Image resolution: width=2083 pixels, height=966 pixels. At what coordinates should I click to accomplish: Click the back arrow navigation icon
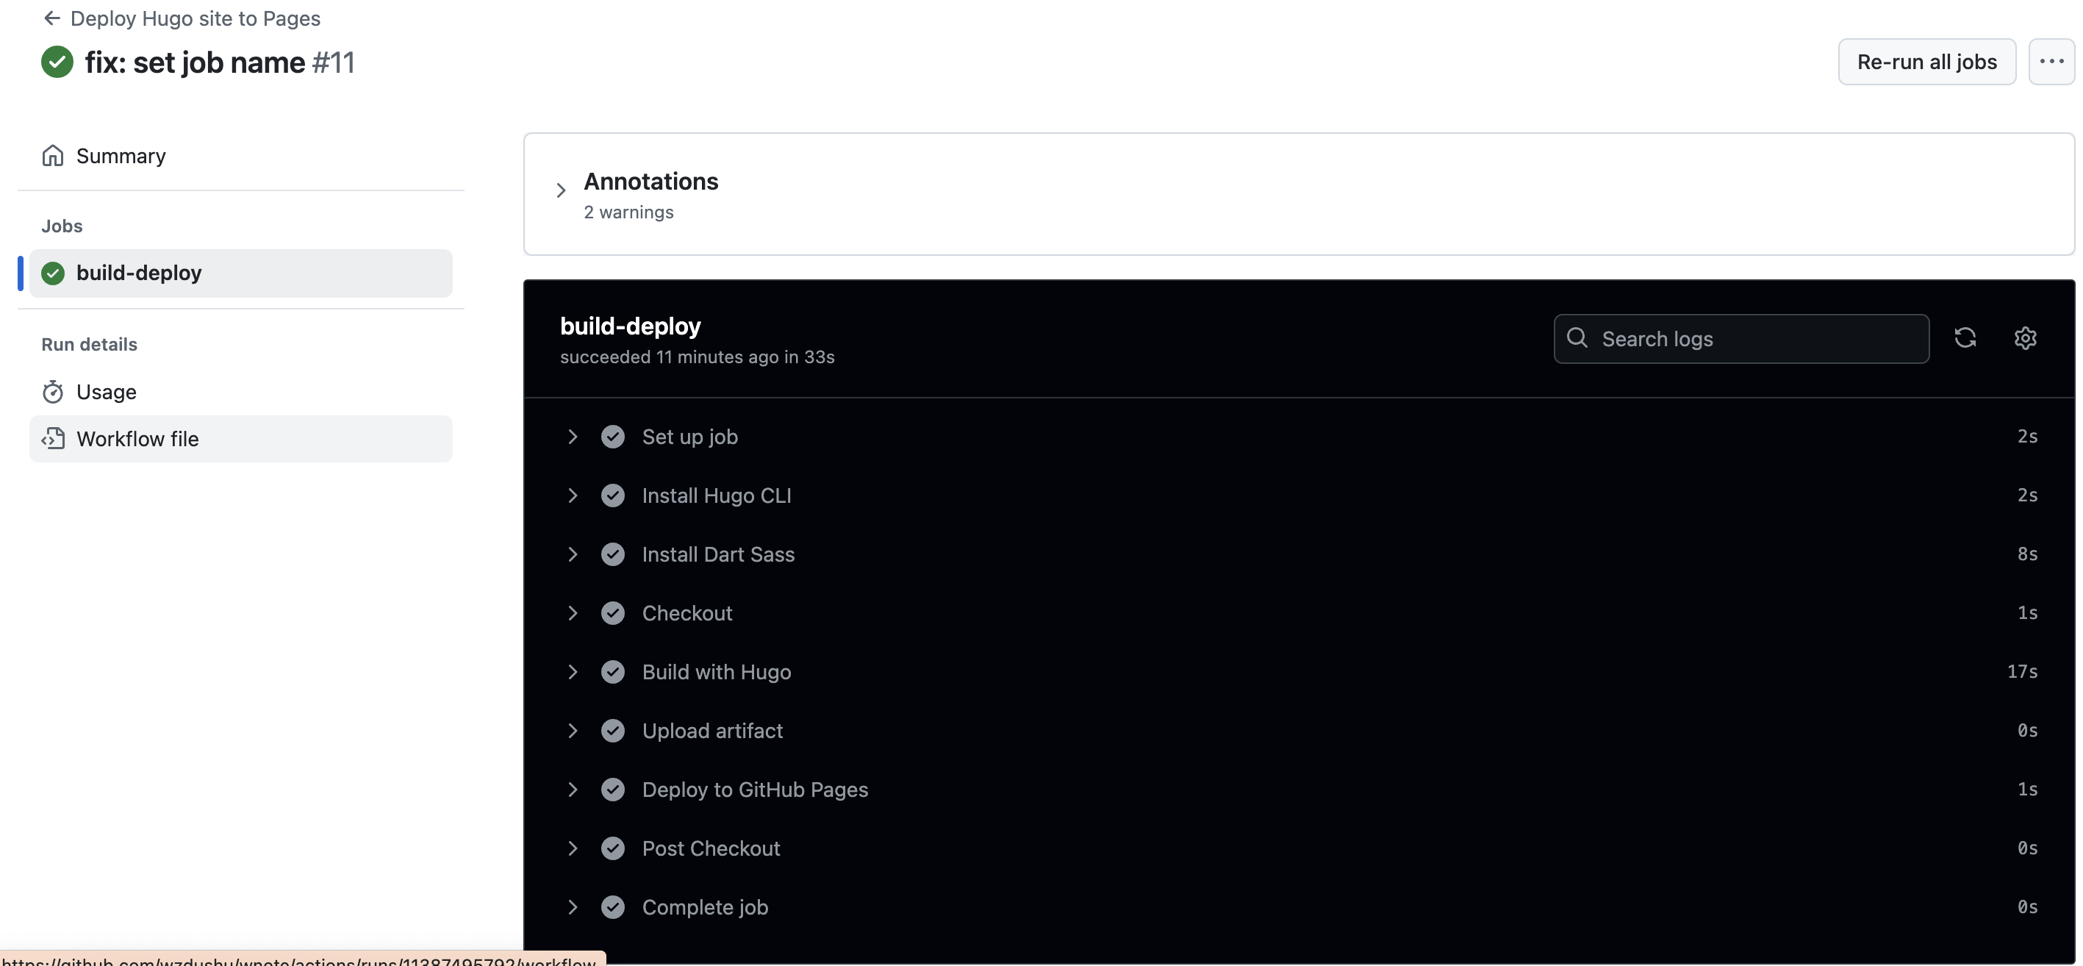point(49,17)
